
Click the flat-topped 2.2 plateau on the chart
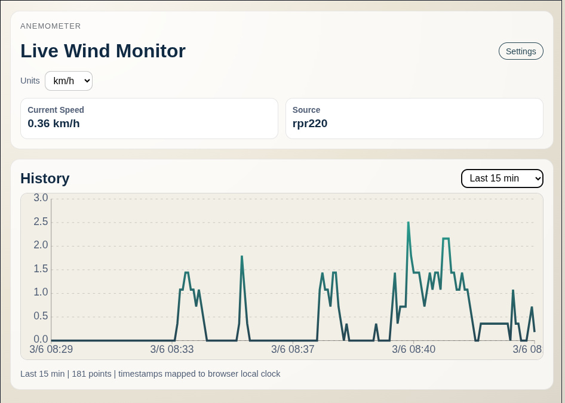[x=446, y=239]
